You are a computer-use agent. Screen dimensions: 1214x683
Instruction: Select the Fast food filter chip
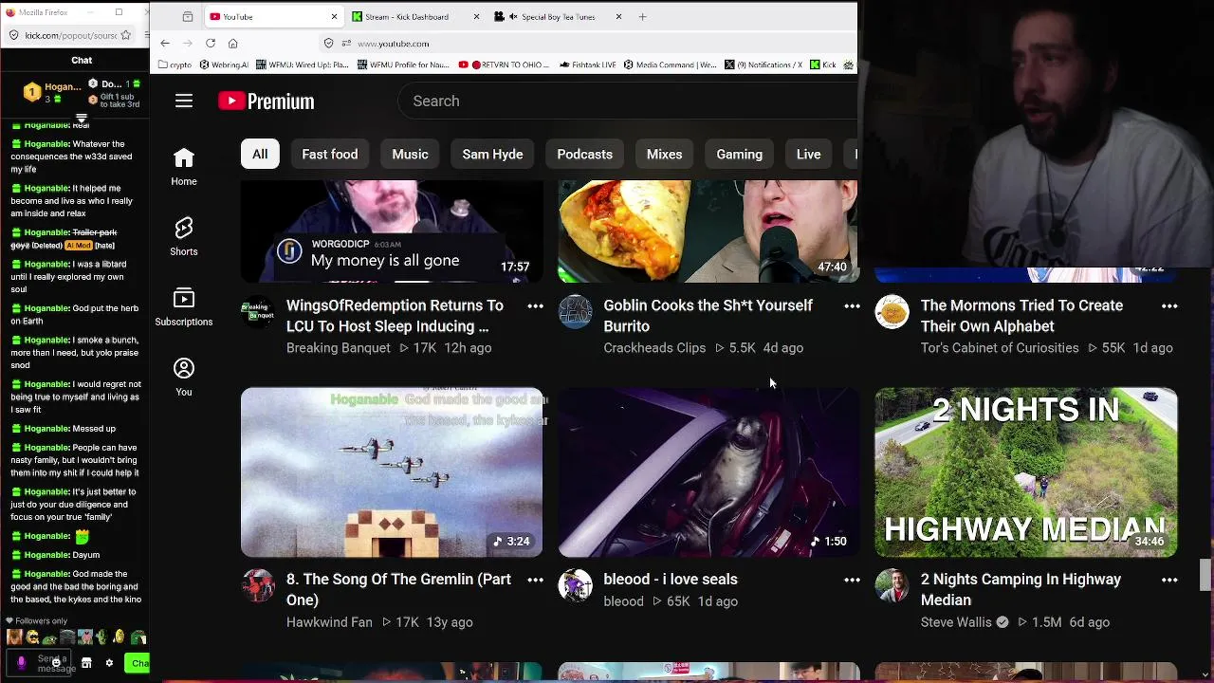pyautogui.click(x=330, y=154)
